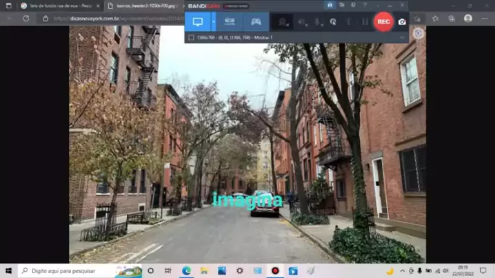Take a screenshot with Bandicam camera icon

click(x=402, y=22)
